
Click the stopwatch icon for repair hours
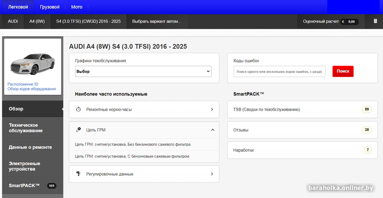tap(78, 109)
